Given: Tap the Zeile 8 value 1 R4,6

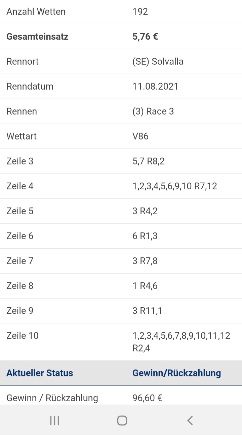Looking at the screenshot, I should (x=145, y=286).
